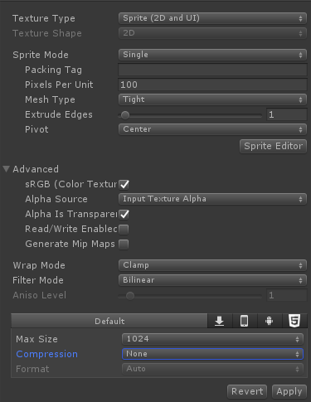Focus the Pixels Per Unit field
Viewport: 311px width, 402px height.
pos(212,85)
